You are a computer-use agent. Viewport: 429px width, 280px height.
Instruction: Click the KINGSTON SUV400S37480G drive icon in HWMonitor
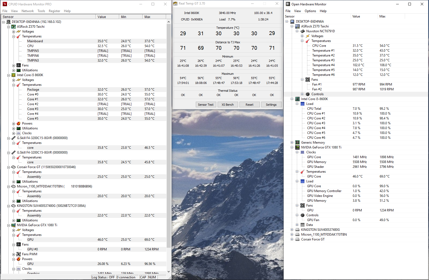(x=13, y=206)
